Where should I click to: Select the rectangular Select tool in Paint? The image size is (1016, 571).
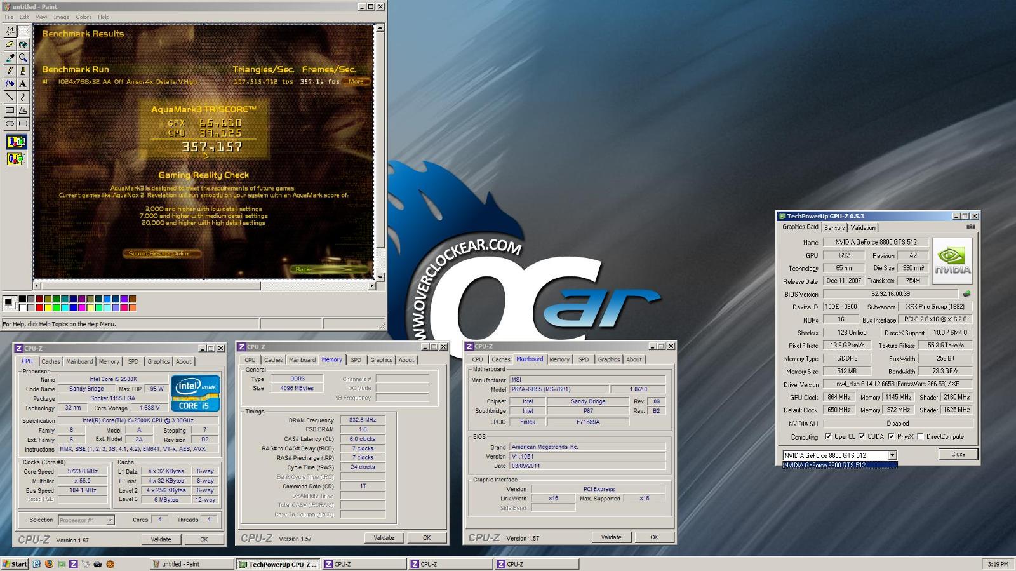(x=23, y=31)
